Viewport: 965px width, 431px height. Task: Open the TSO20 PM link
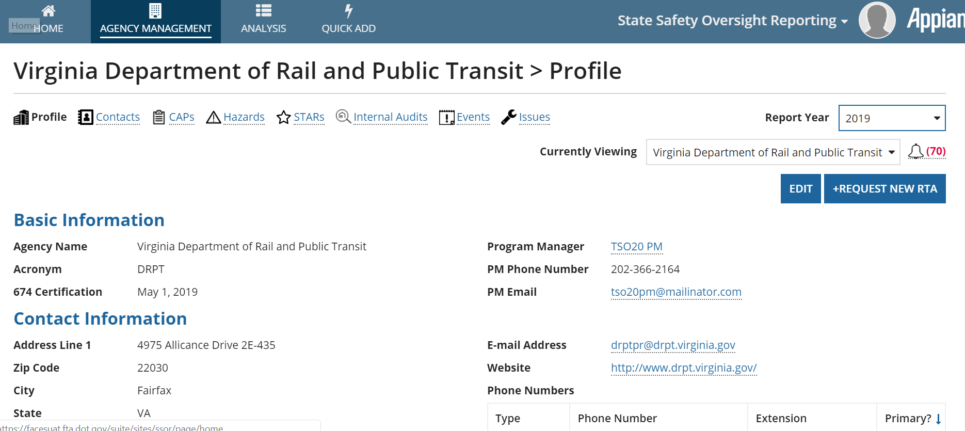(636, 247)
